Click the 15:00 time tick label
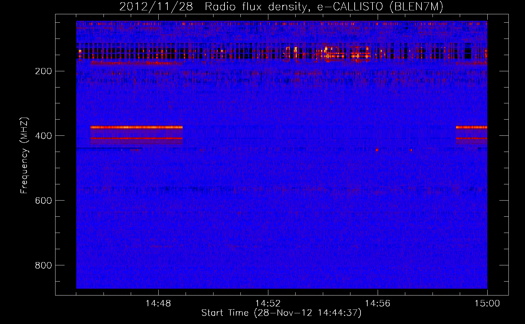Image resolution: width=525 pixels, height=324 pixels. click(487, 304)
